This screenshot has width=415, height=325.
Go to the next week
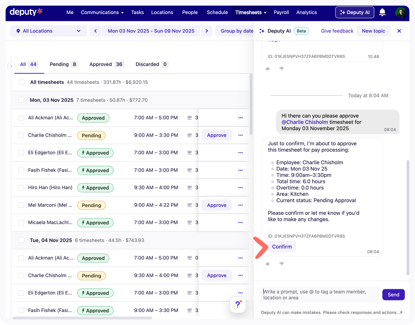pyautogui.click(x=207, y=31)
